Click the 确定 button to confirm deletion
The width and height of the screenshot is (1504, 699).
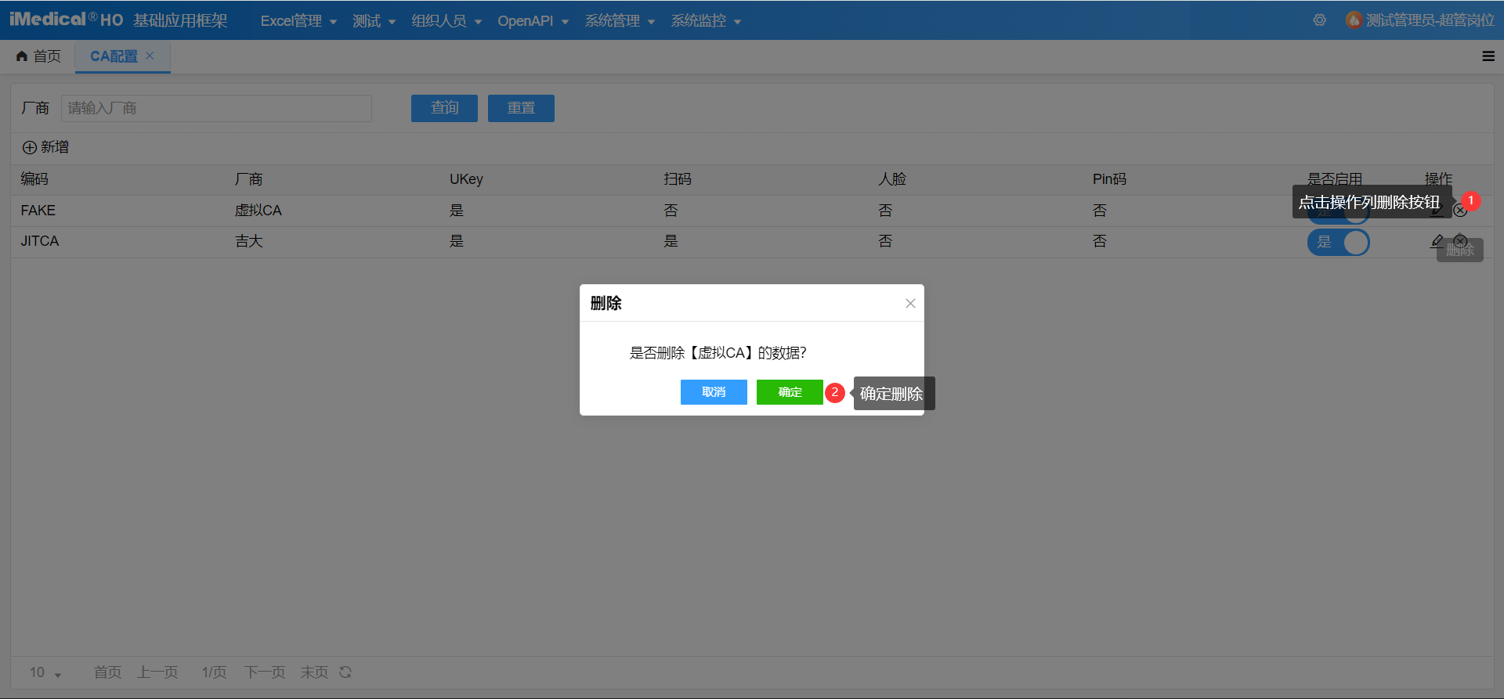[x=789, y=392]
